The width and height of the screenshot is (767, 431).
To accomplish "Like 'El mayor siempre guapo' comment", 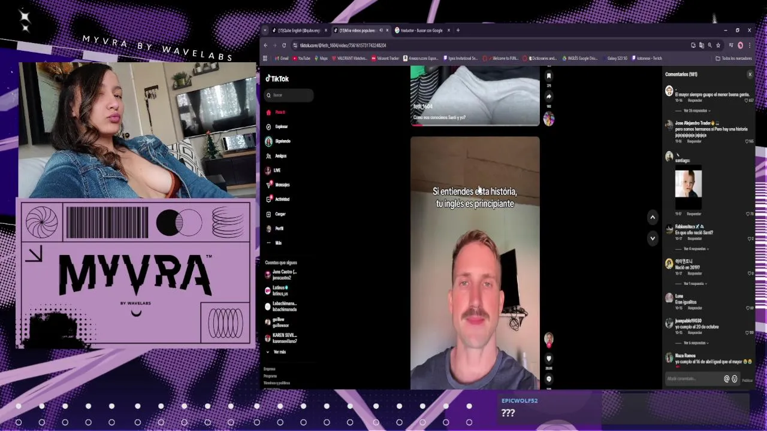I will pyautogui.click(x=747, y=101).
